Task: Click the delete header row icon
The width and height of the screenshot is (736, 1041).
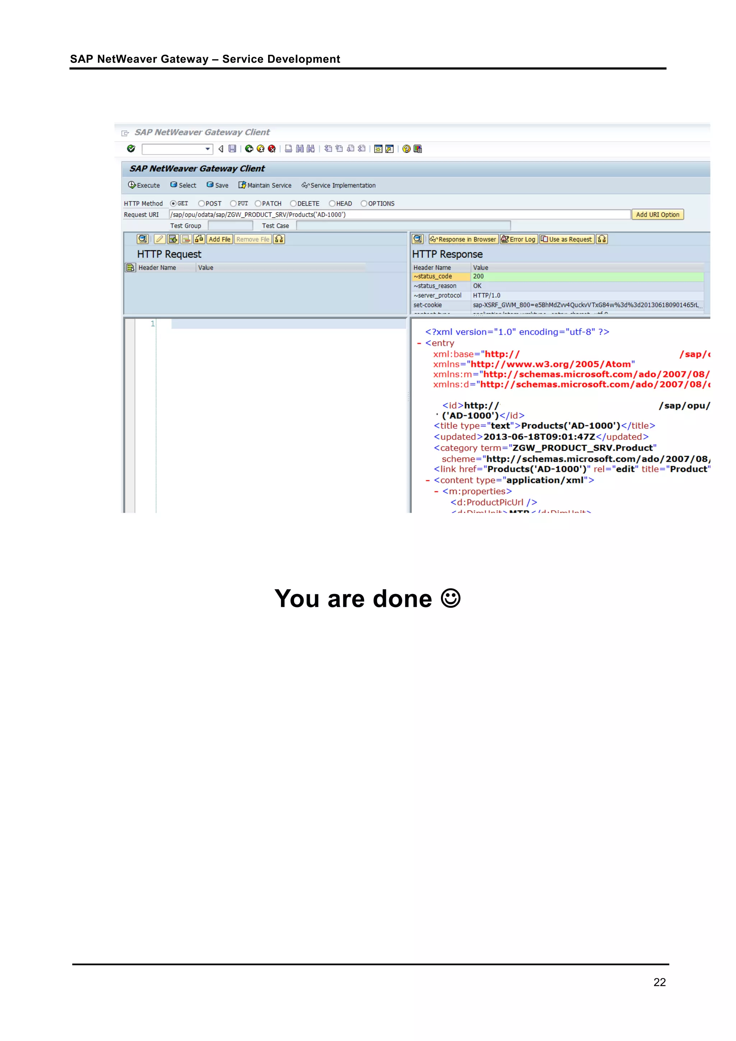Action: point(186,239)
